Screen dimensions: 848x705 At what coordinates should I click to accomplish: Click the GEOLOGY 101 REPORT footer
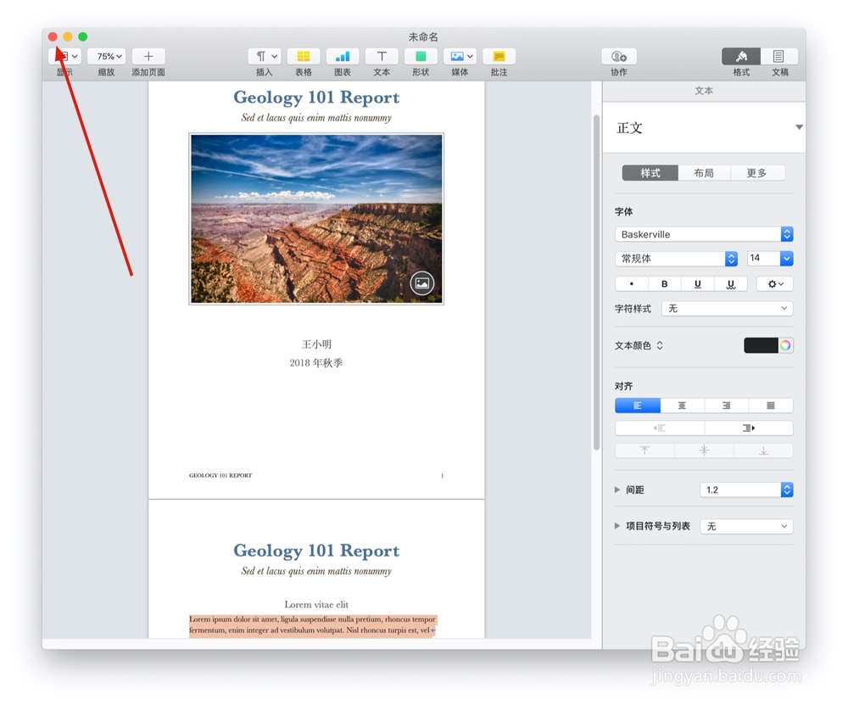(x=220, y=476)
